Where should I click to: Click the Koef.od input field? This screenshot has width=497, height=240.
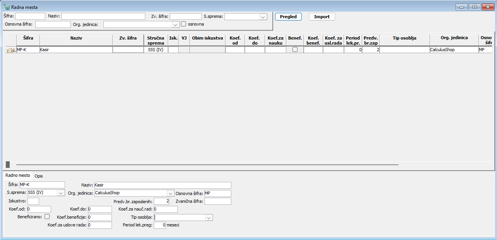(39, 209)
